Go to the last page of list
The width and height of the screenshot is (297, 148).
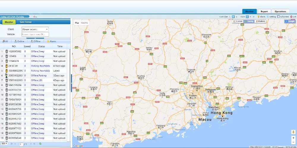click(34, 144)
